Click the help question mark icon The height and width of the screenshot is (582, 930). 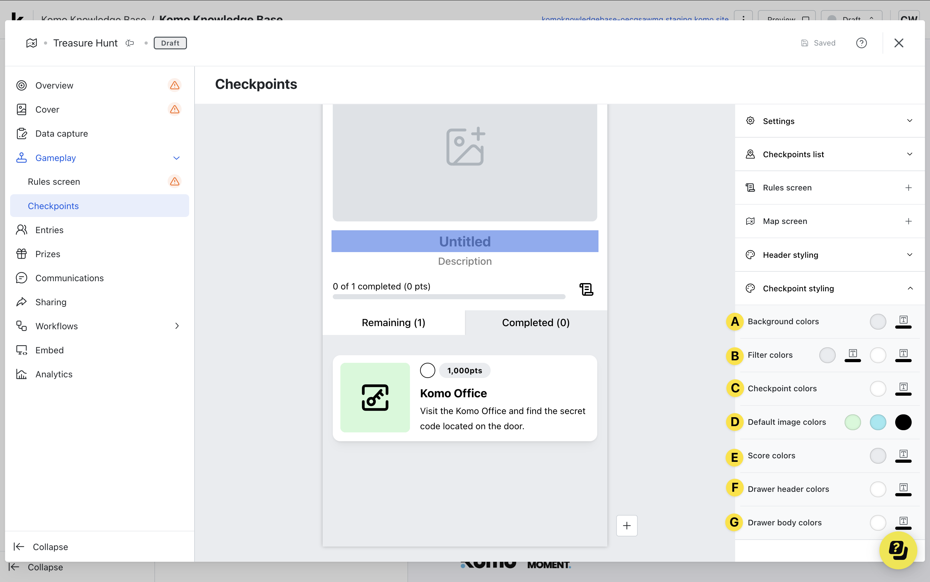click(861, 43)
